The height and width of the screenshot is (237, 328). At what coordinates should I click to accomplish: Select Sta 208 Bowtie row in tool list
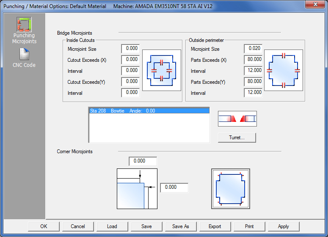pyautogui.click(x=149, y=110)
